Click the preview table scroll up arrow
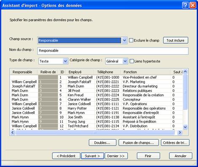This screenshot has width=198, height=167. [x=185, y=72]
